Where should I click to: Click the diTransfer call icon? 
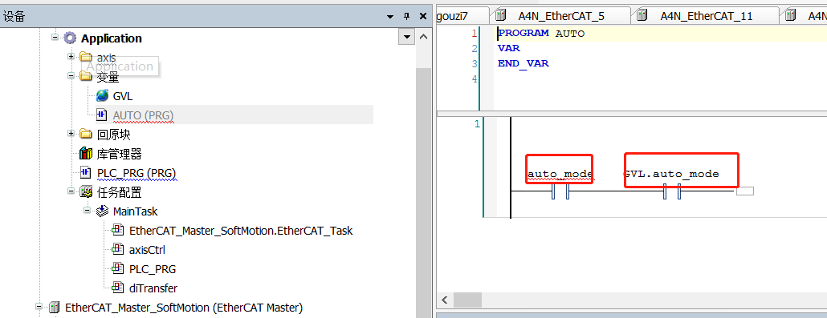click(x=118, y=288)
